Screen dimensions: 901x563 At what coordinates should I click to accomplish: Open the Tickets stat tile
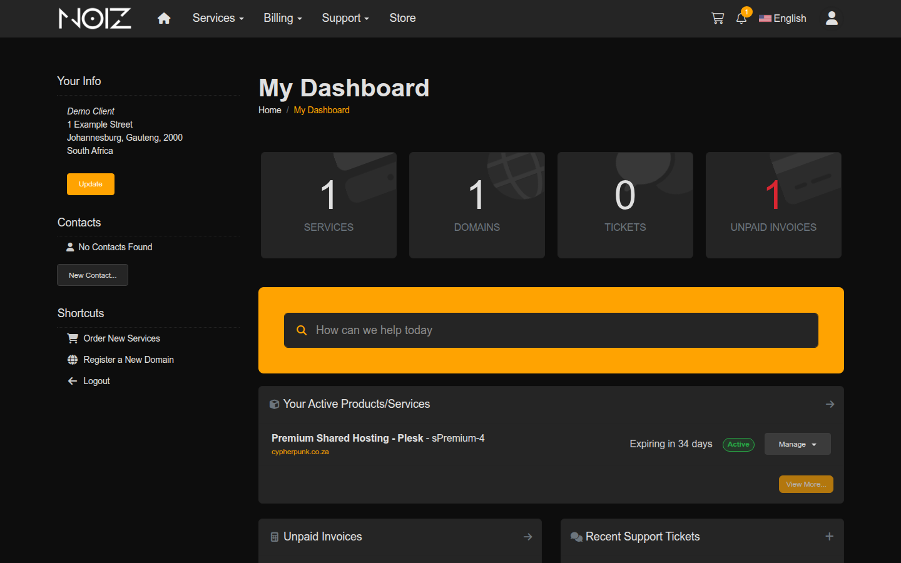(x=625, y=205)
